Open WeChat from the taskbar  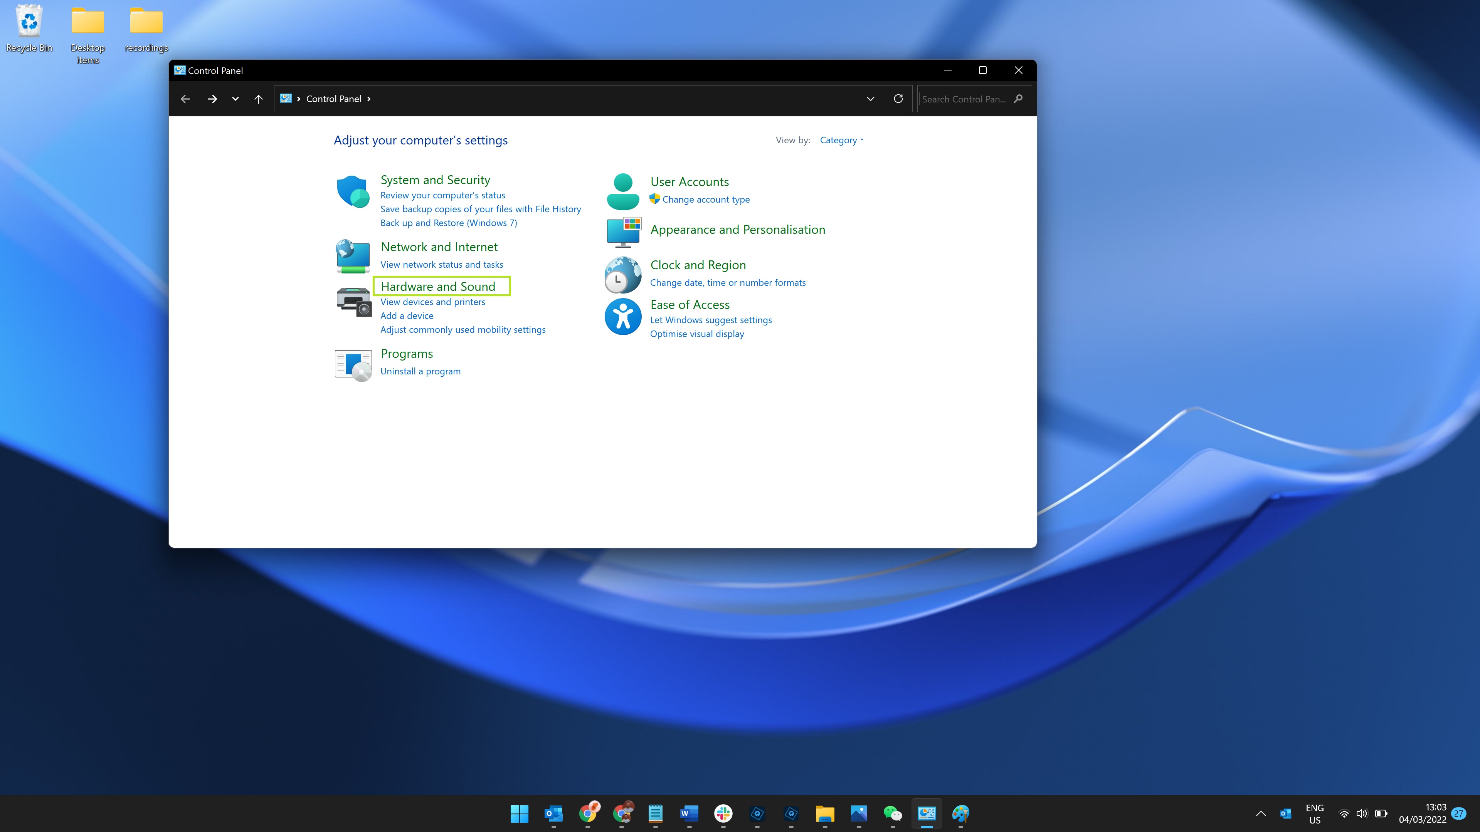(x=892, y=814)
